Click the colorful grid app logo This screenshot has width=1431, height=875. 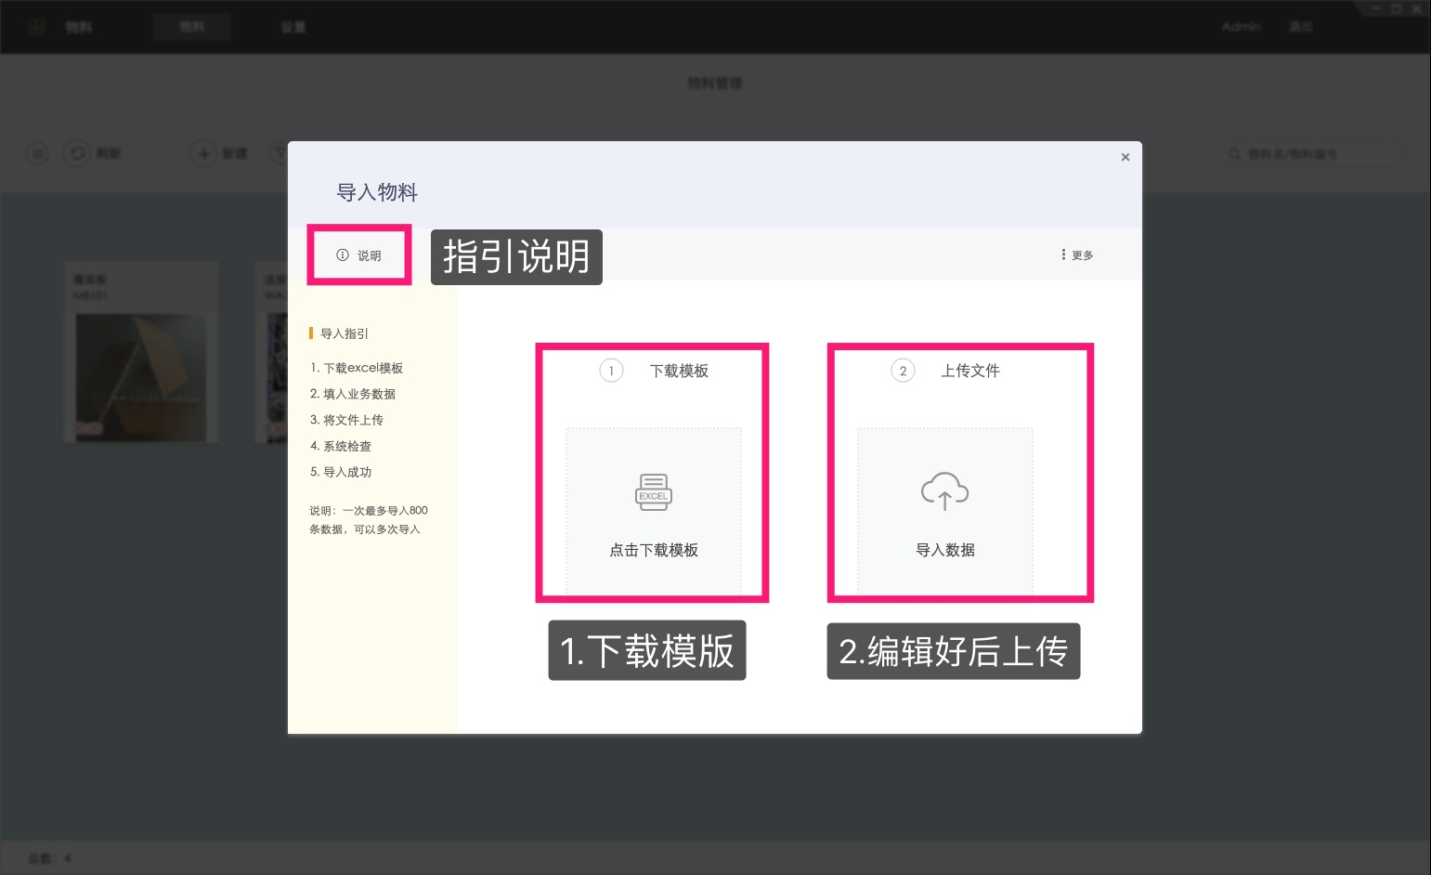[x=36, y=26]
